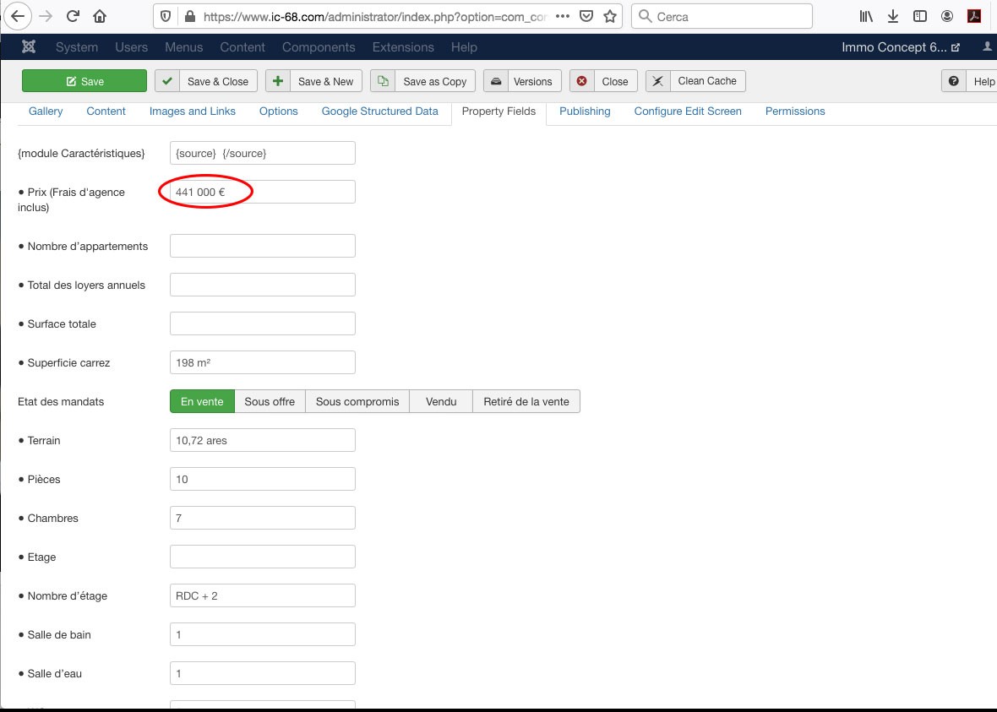Mark the property as Vendu
Screen dimensions: 997x712
(x=441, y=401)
